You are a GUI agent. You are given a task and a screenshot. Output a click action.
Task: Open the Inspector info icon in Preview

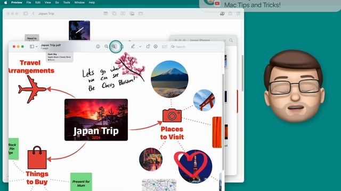tap(98, 46)
